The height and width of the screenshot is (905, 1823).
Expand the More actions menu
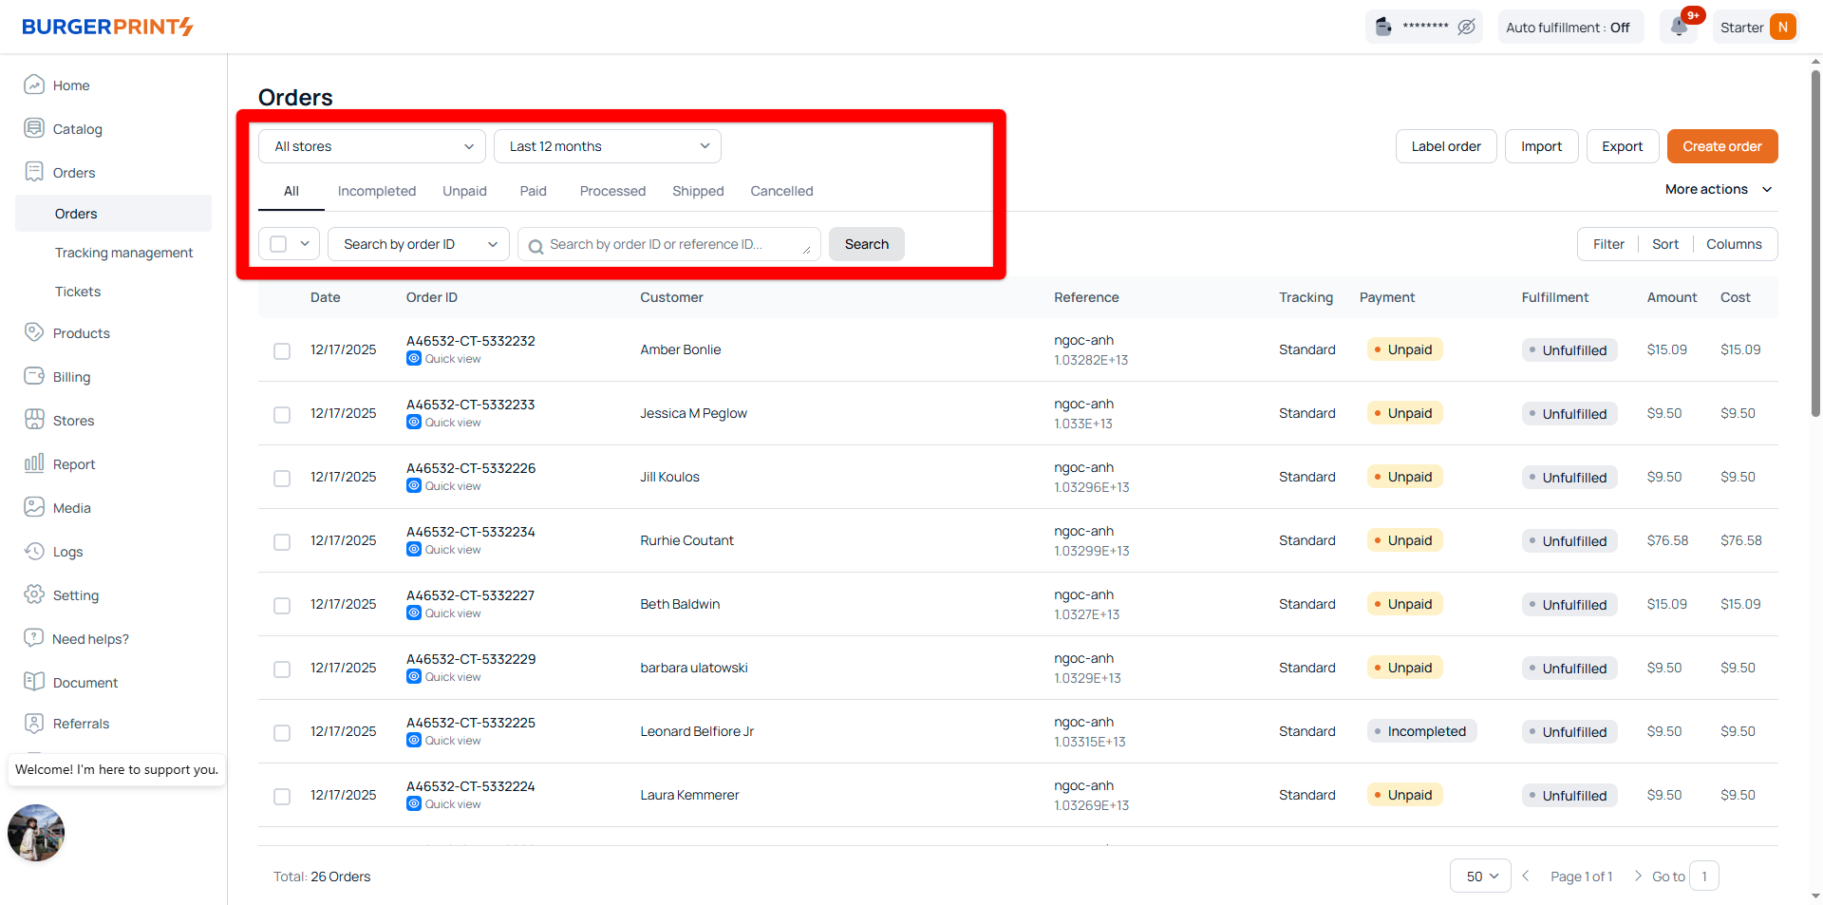pyautogui.click(x=1718, y=189)
